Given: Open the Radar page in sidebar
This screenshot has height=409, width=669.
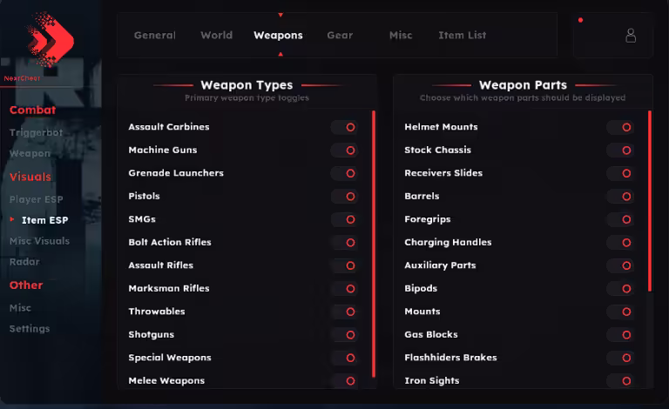Looking at the screenshot, I should tap(24, 262).
